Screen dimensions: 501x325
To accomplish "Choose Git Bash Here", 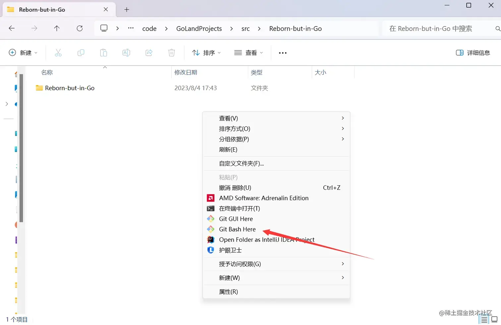I will tap(276, 229).
